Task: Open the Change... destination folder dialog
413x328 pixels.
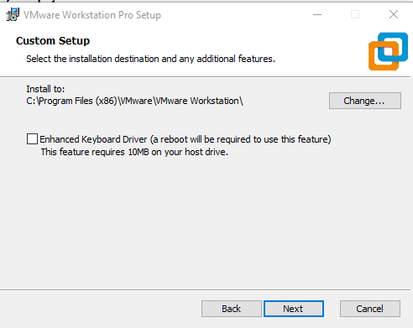Action: [x=365, y=101]
